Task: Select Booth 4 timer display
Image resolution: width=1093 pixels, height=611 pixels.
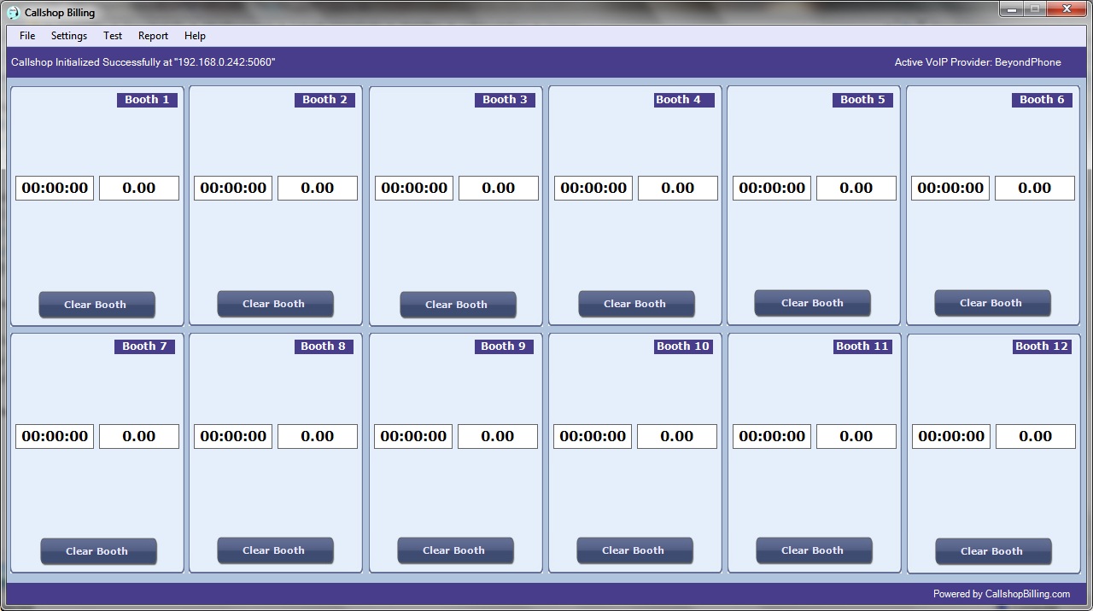Action: [x=593, y=188]
